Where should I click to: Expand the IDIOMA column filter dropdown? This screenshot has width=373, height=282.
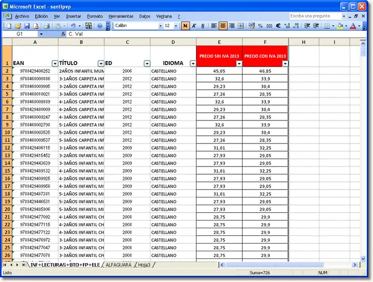(x=193, y=64)
